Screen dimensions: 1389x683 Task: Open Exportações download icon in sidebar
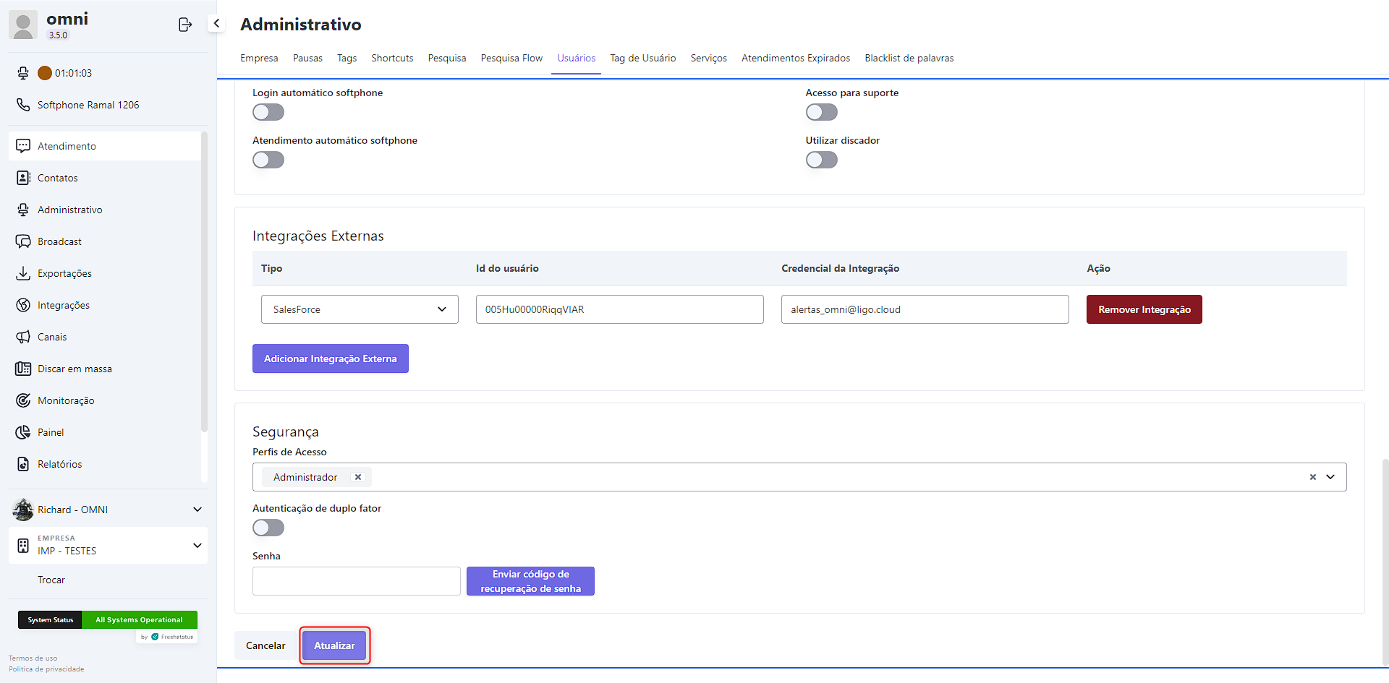[23, 273]
